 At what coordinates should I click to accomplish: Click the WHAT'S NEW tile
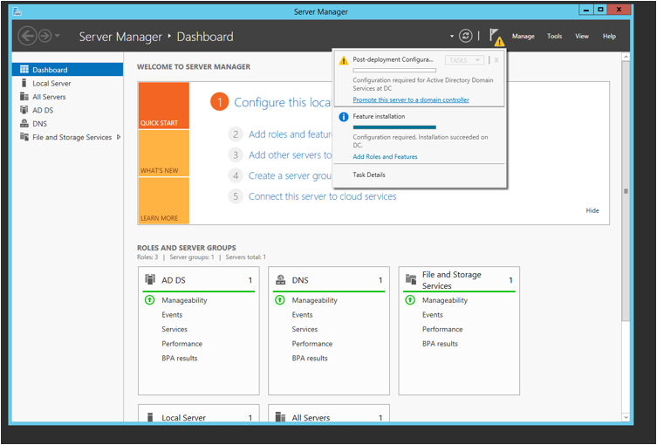(x=164, y=153)
